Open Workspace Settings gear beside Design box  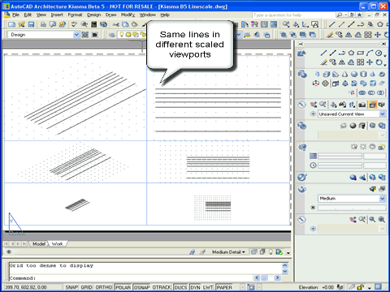[x=85, y=35]
